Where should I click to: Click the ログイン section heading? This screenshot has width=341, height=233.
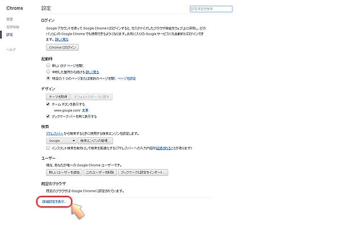[48, 20]
